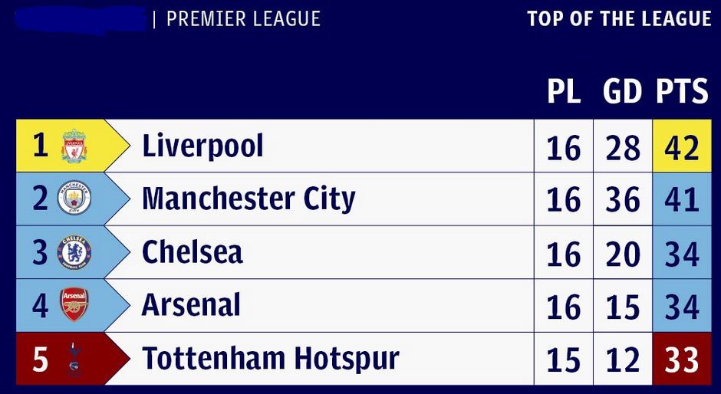Click Tottenham's maroon 33 points cell
Image resolution: width=721 pixels, height=394 pixels.
point(682,359)
